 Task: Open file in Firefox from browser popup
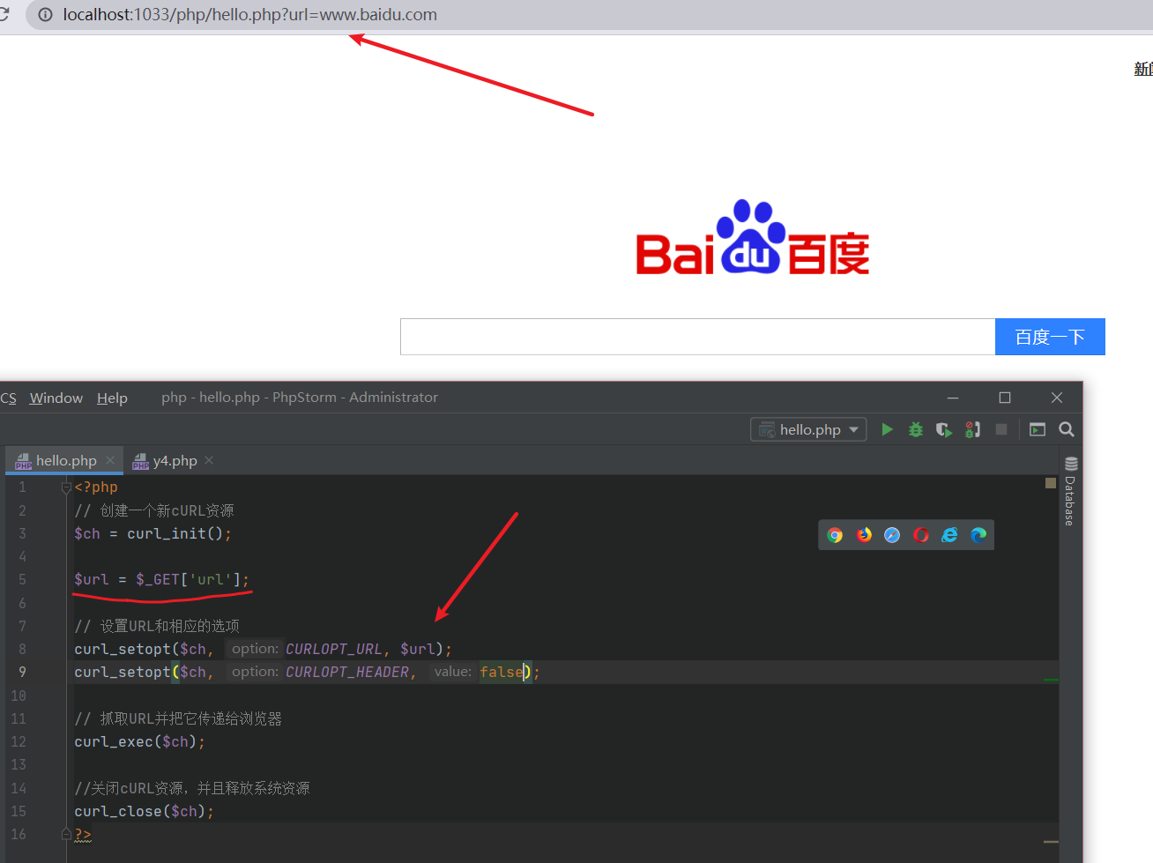pyautogui.click(x=864, y=535)
